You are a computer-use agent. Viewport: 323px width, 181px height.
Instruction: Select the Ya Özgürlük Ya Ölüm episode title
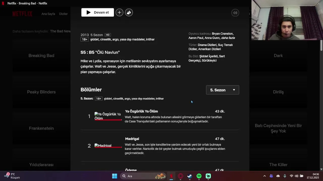tap(141, 111)
